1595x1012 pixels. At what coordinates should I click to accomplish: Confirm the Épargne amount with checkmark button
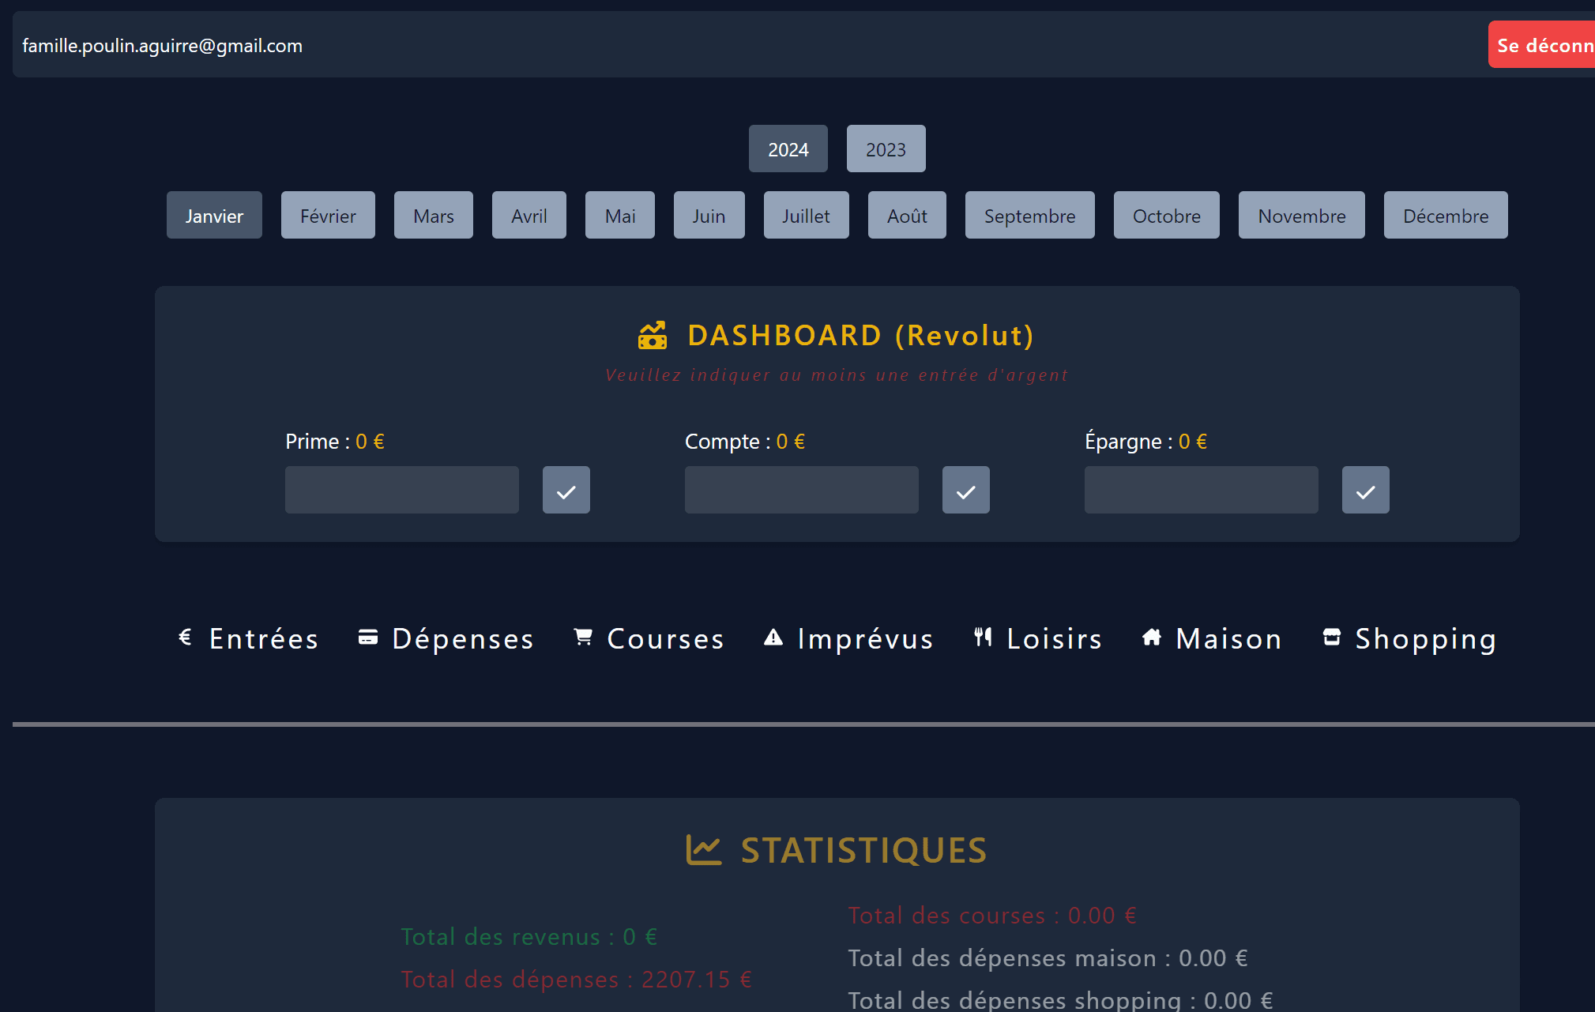click(x=1366, y=490)
